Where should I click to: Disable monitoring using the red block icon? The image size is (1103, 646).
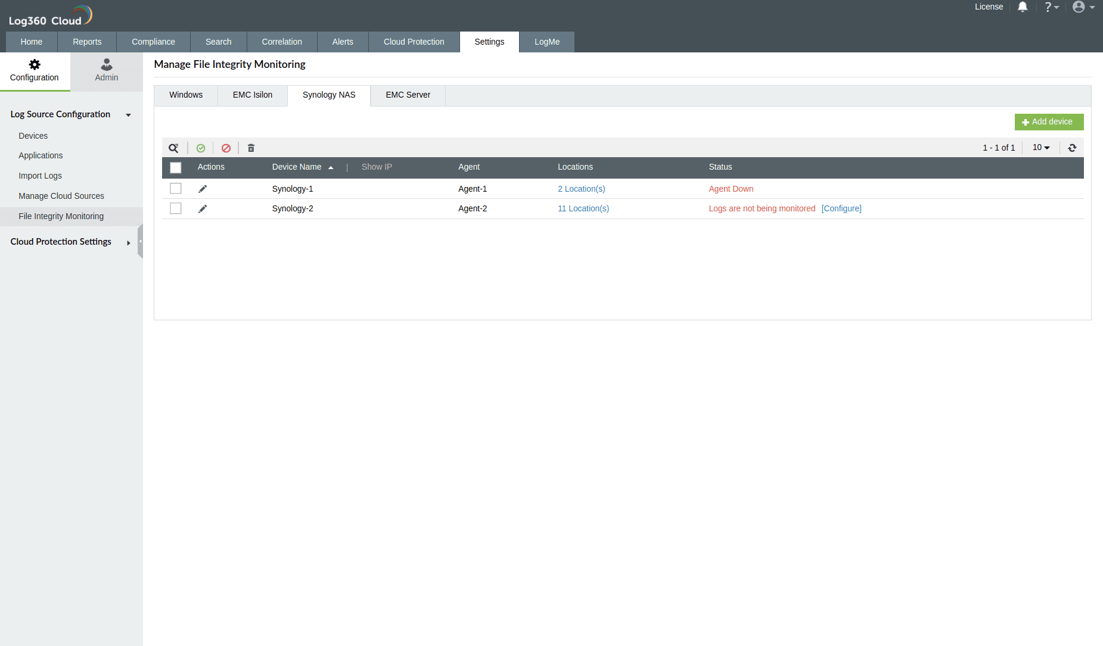click(x=226, y=148)
